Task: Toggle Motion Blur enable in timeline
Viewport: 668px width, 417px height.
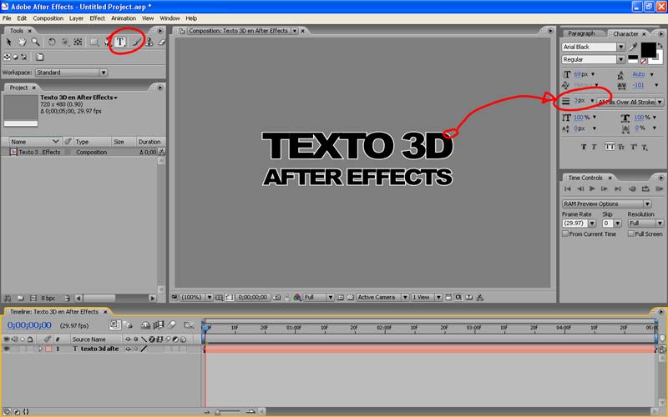Action: [172, 325]
